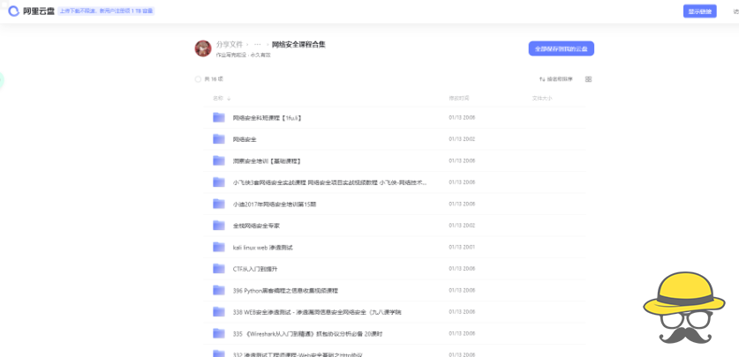
Task: Click the sort arrow next to 名称
Action: pyautogui.click(x=229, y=99)
